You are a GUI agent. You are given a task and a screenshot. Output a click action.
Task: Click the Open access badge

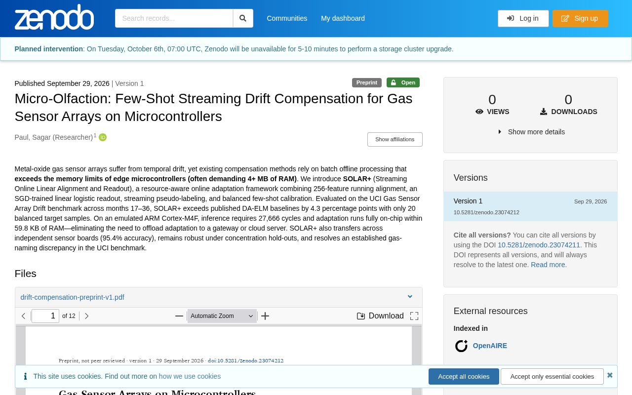(403, 82)
